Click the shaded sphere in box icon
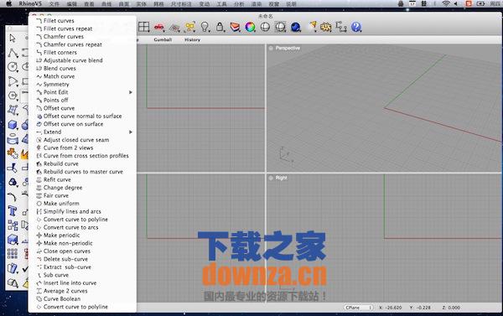Viewport: 503px width, 316px height. (280, 28)
